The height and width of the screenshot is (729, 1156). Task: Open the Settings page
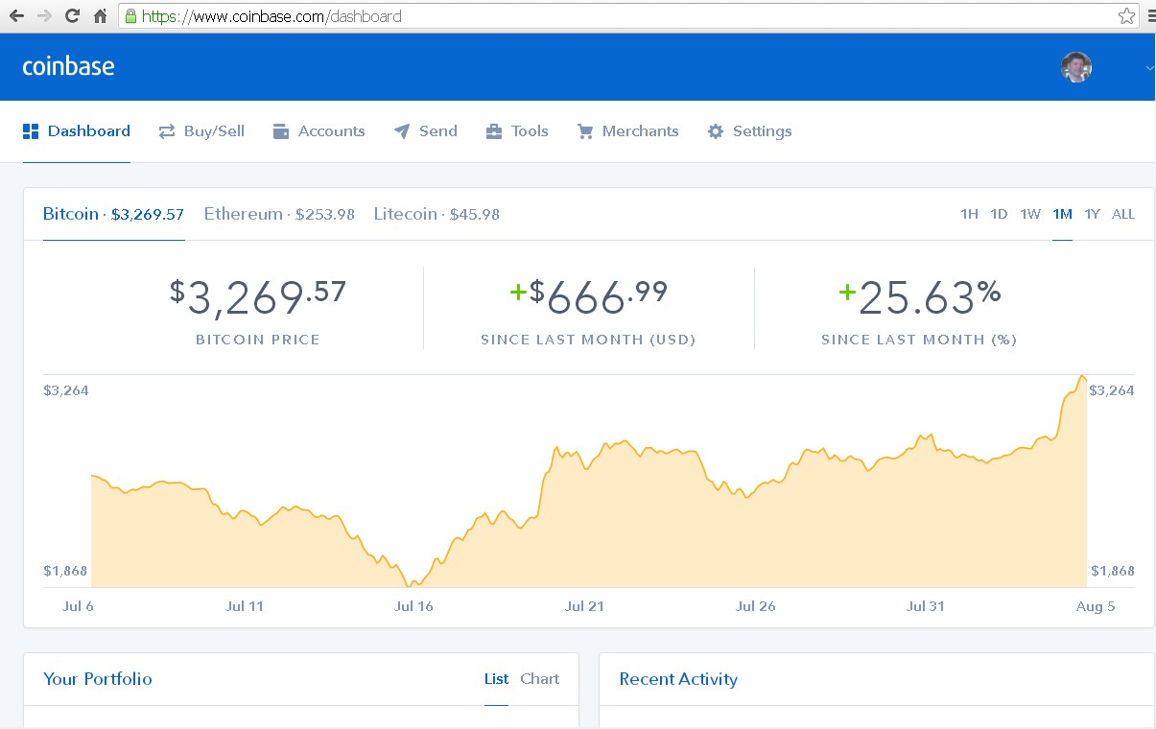point(749,131)
